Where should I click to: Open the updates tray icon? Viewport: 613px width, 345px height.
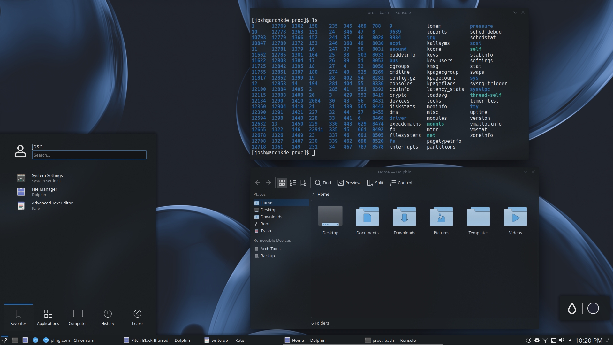pyautogui.click(x=537, y=340)
